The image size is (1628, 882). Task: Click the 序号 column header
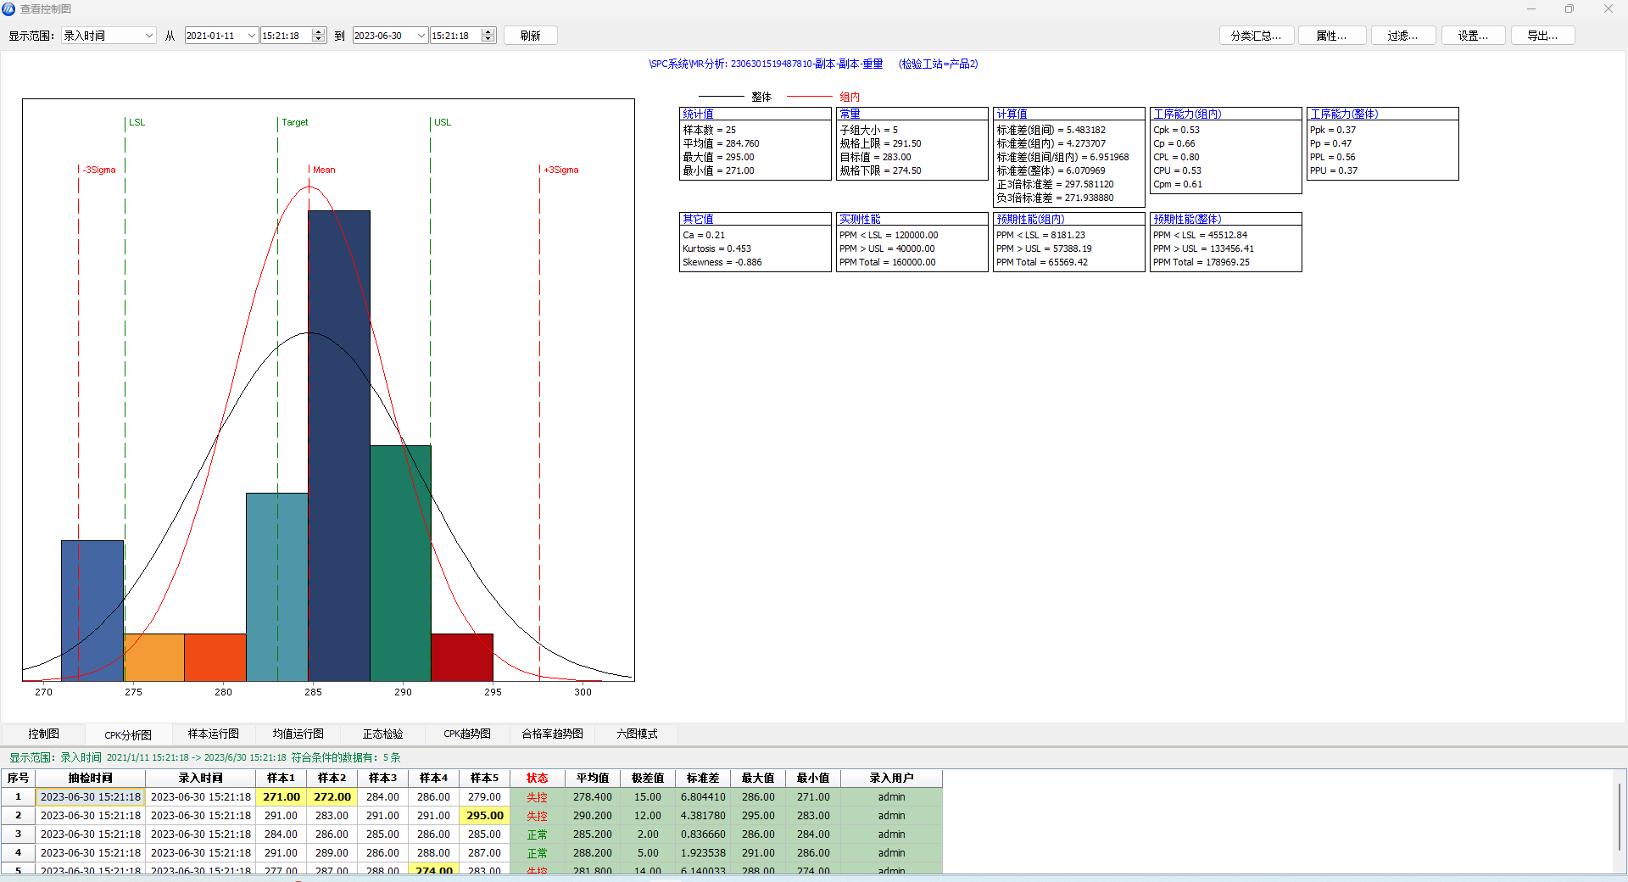pos(18,778)
